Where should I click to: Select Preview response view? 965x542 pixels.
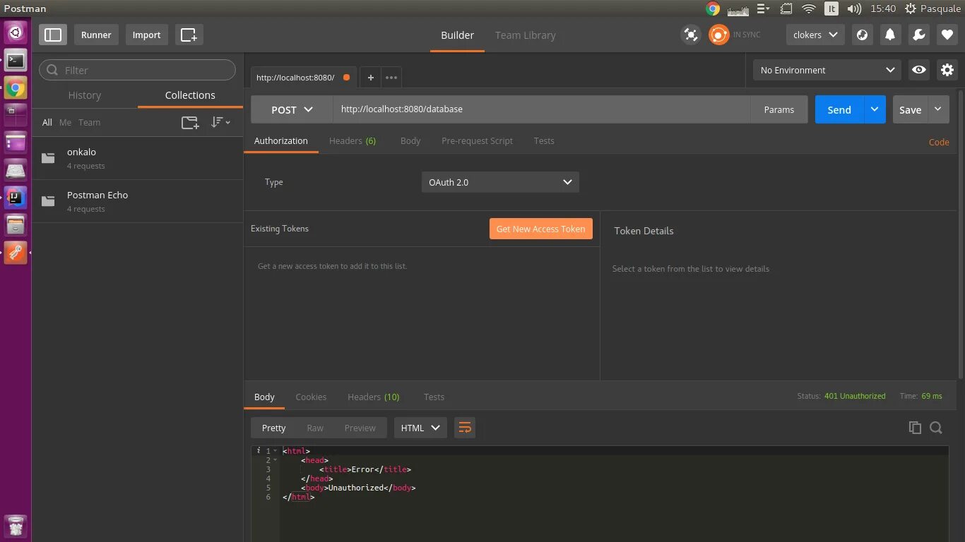tap(360, 428)
